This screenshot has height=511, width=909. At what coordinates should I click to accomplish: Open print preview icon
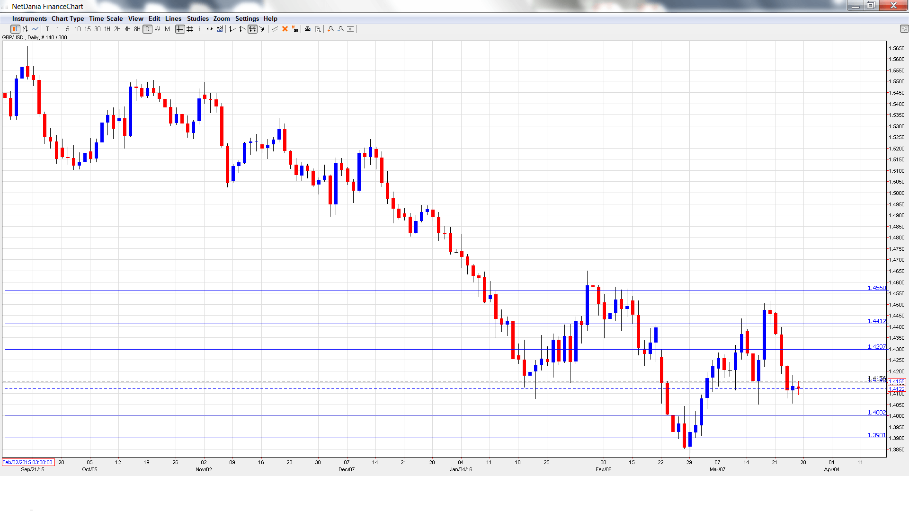[318, 29]
